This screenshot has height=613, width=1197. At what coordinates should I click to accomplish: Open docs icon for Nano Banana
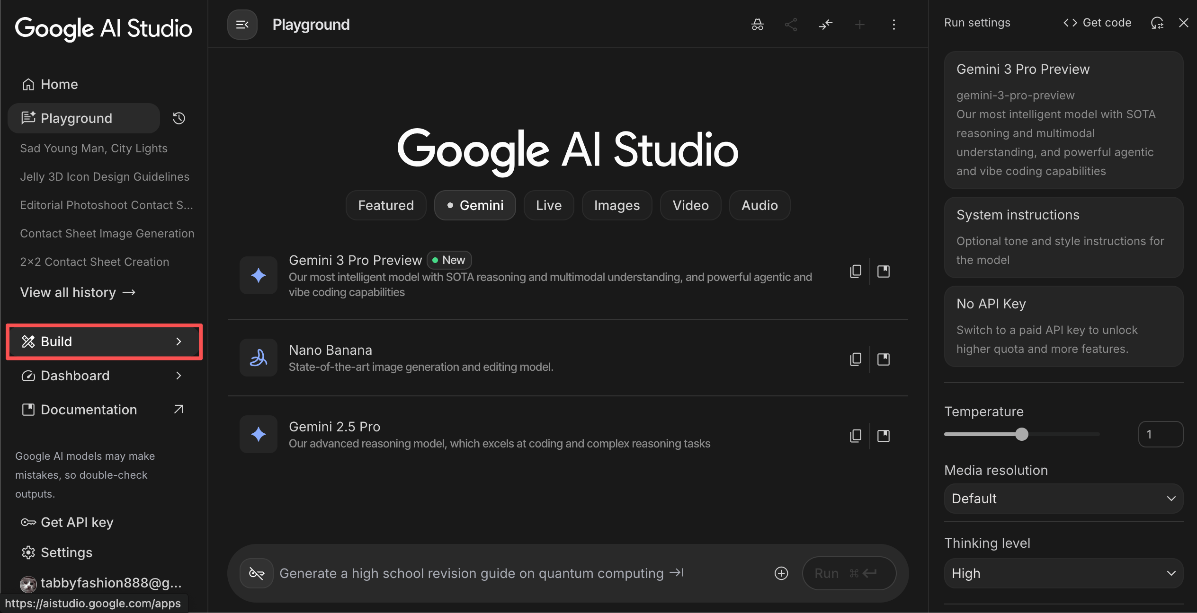click(x=883, y=359)
